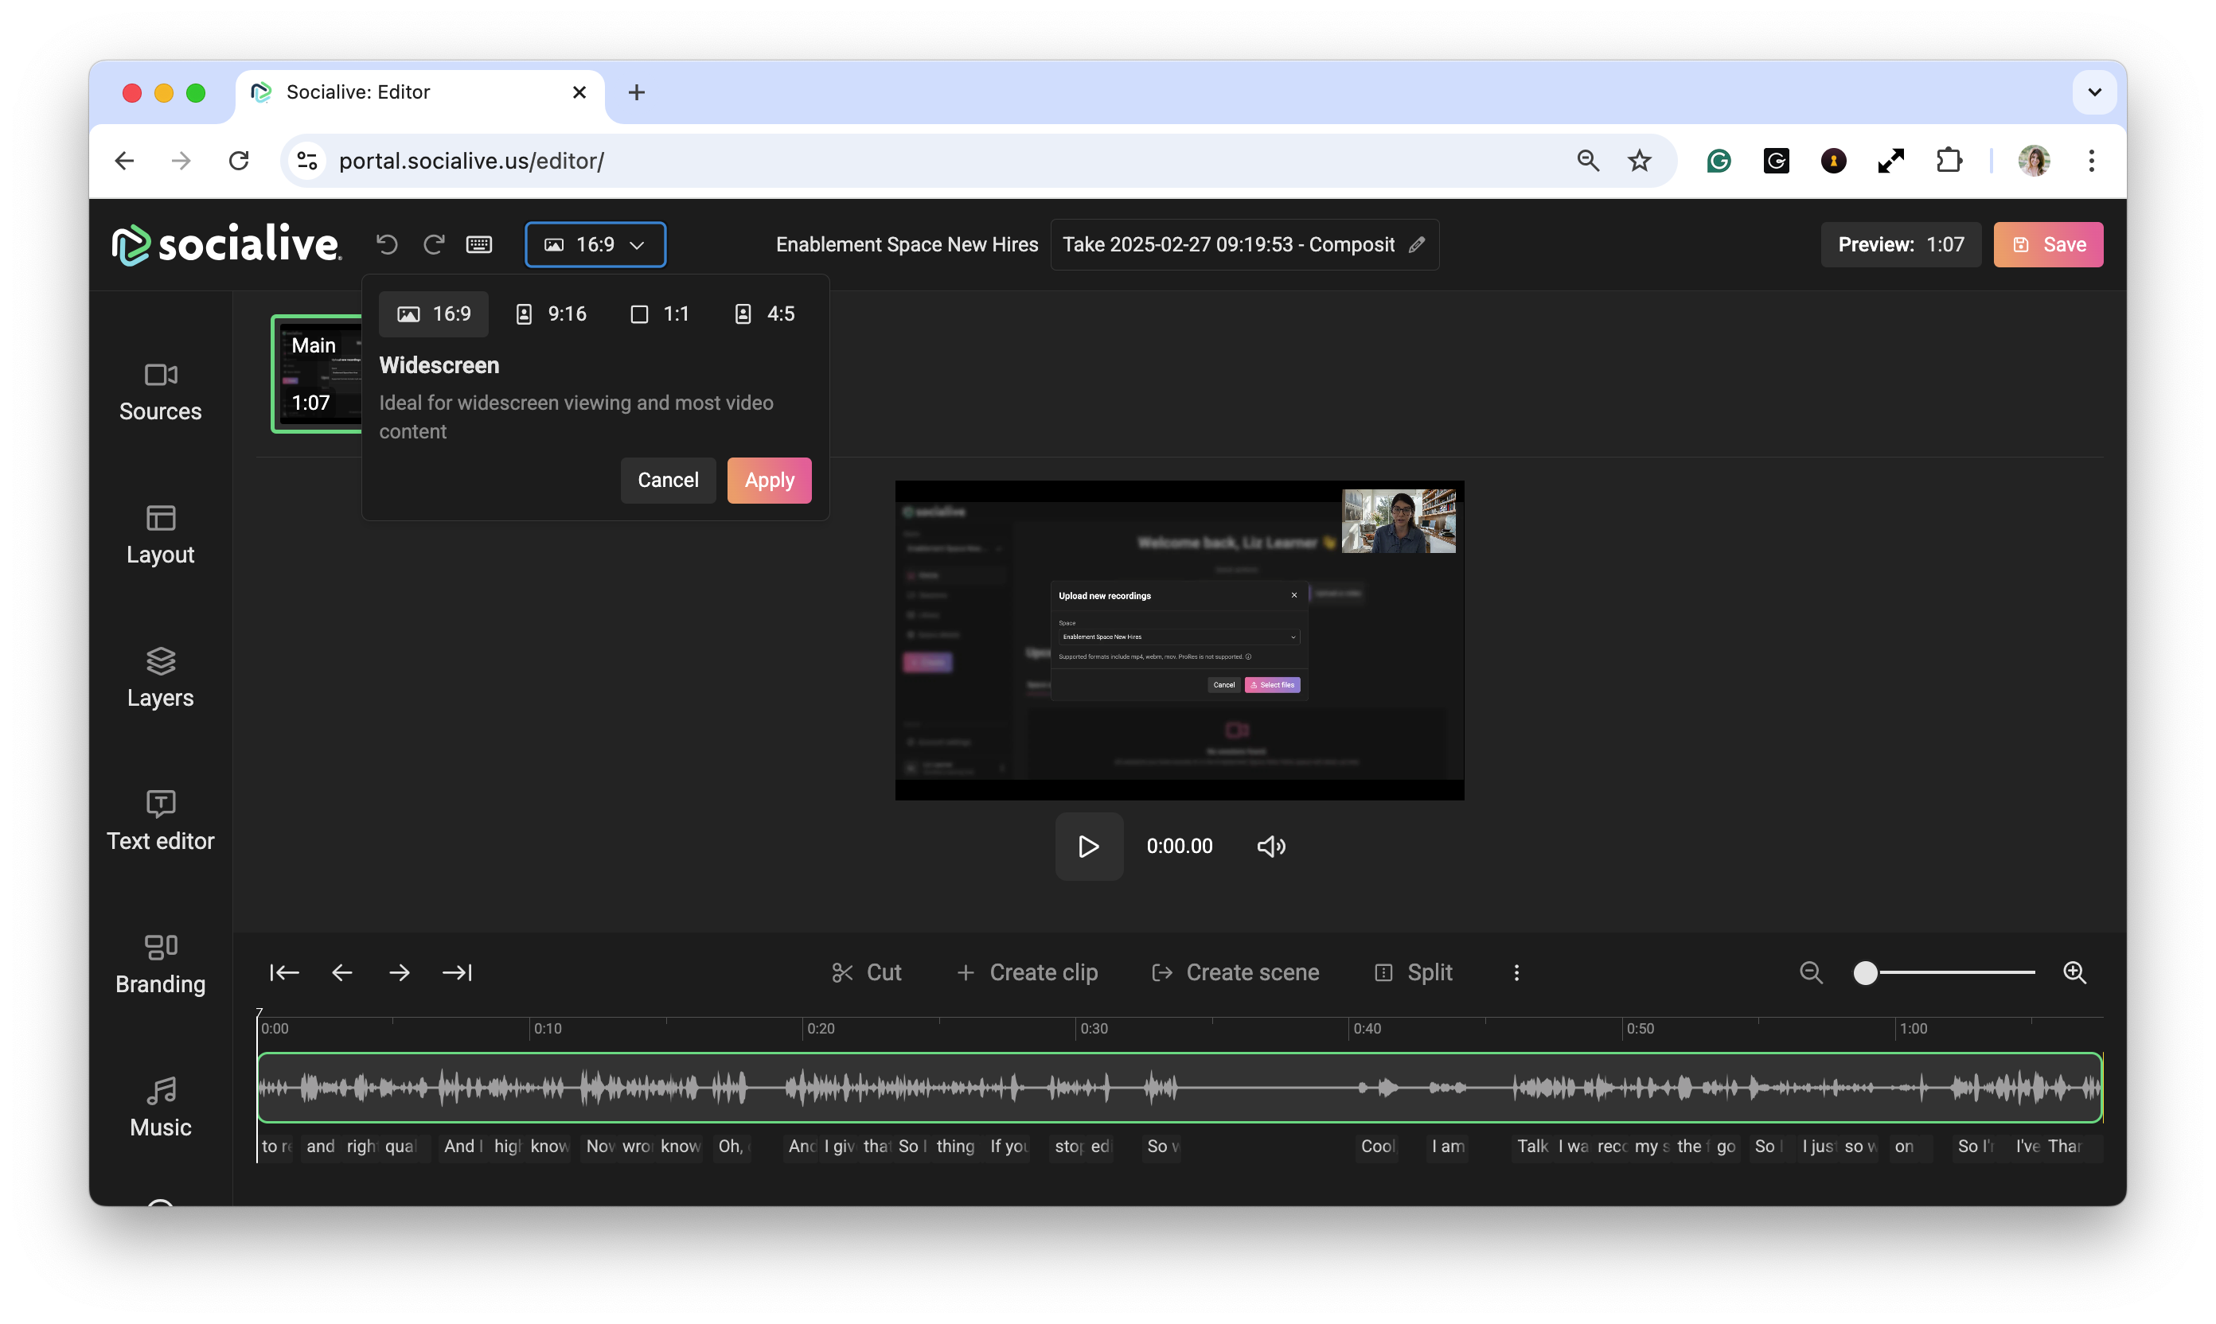Click the Apply button

[768, 480]
